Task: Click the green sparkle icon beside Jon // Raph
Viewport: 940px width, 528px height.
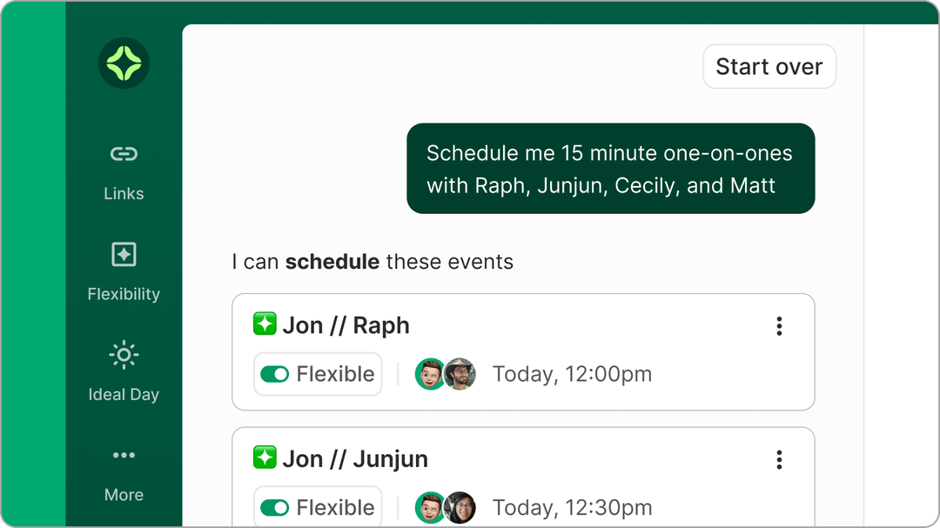Action: pyautogui.click(x=265, y=324)
